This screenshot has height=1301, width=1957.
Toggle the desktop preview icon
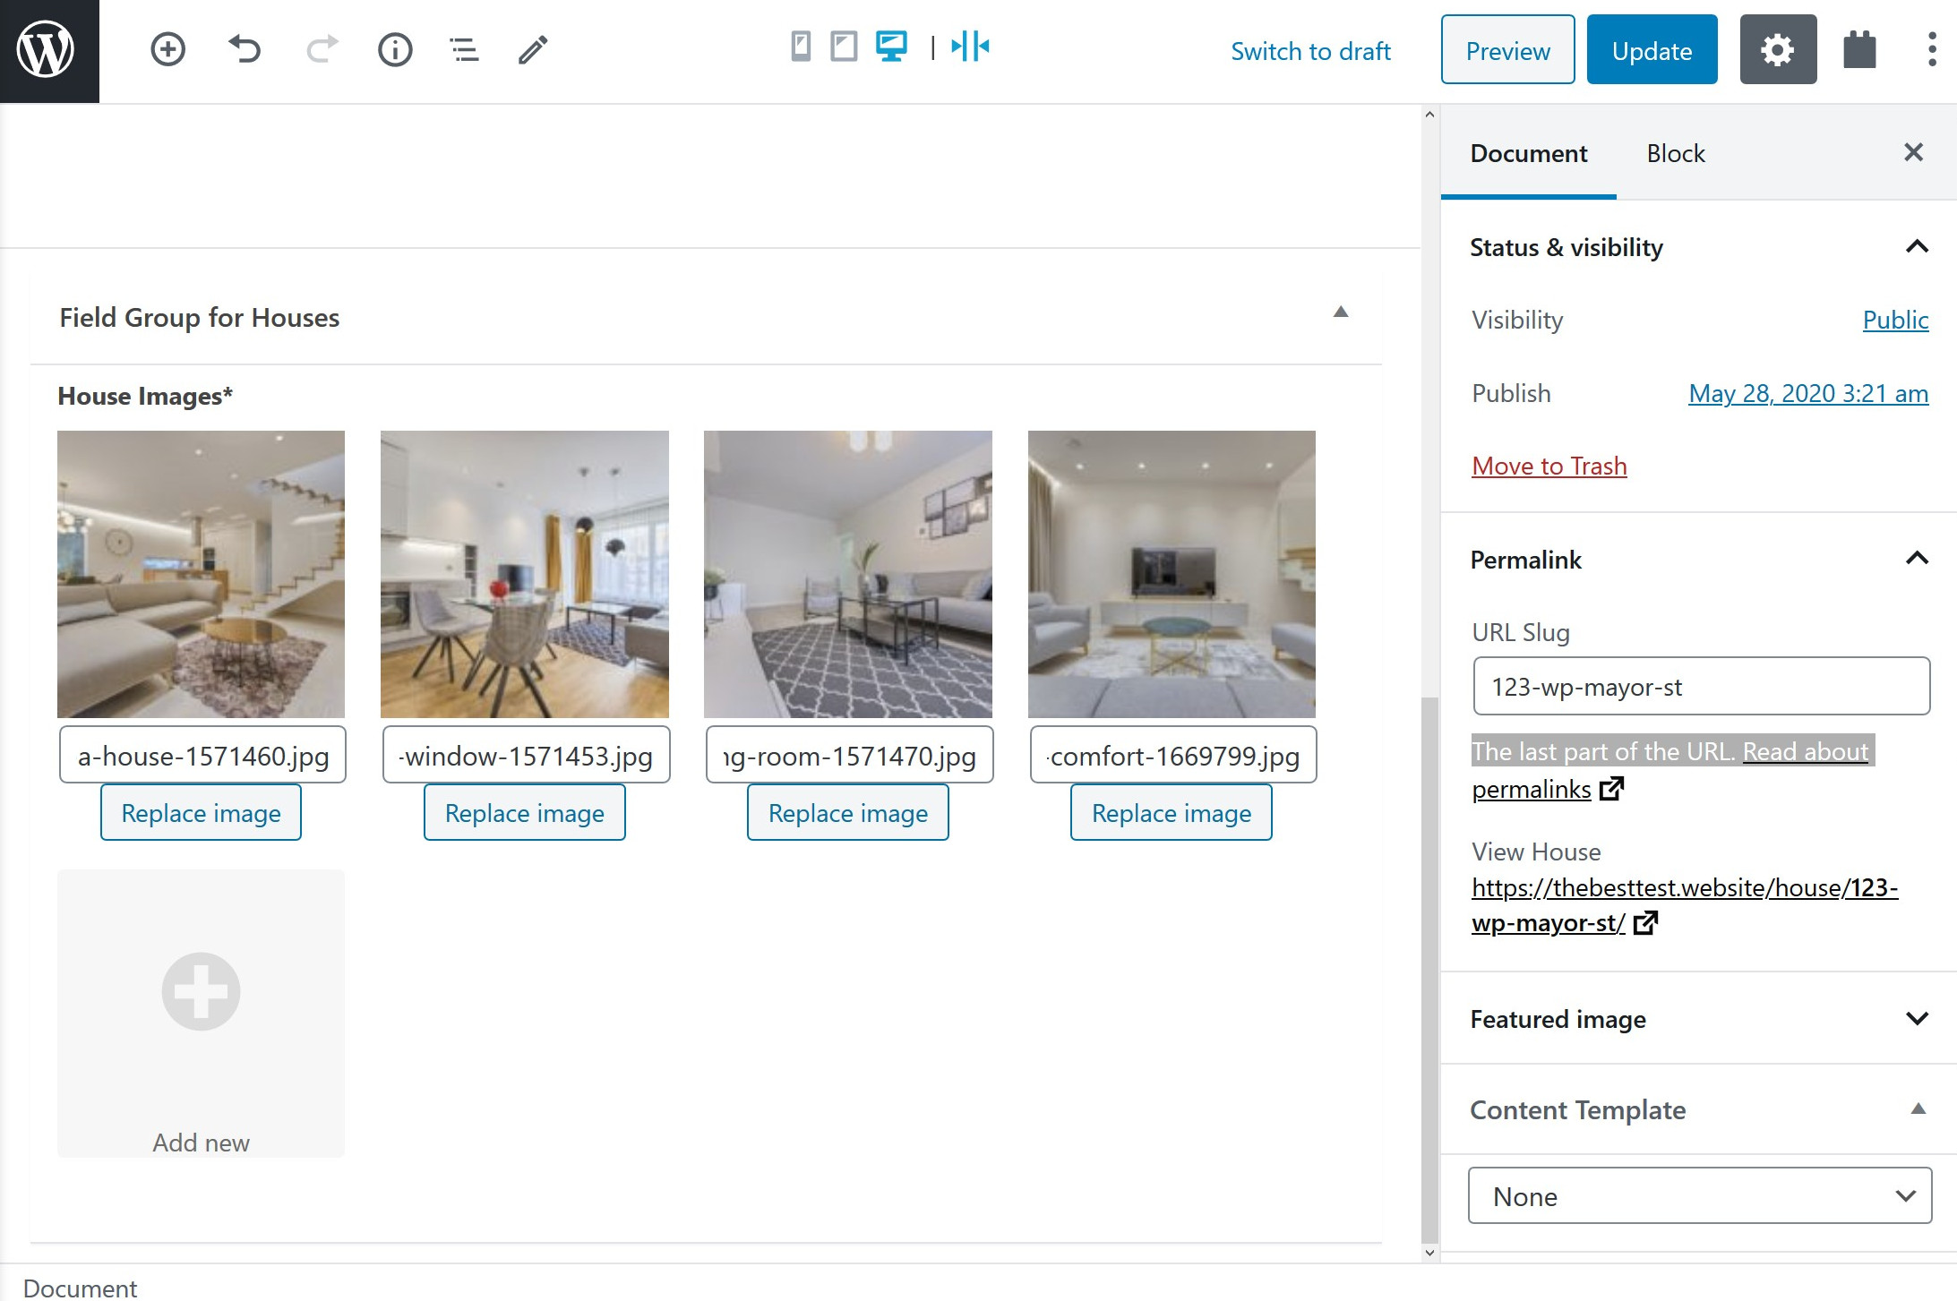tap(891, 47)
